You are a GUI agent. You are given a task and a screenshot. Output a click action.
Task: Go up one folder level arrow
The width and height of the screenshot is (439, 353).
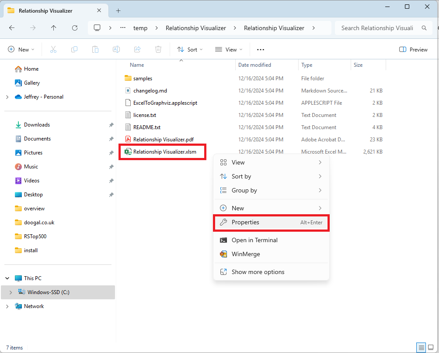[53, 28]
